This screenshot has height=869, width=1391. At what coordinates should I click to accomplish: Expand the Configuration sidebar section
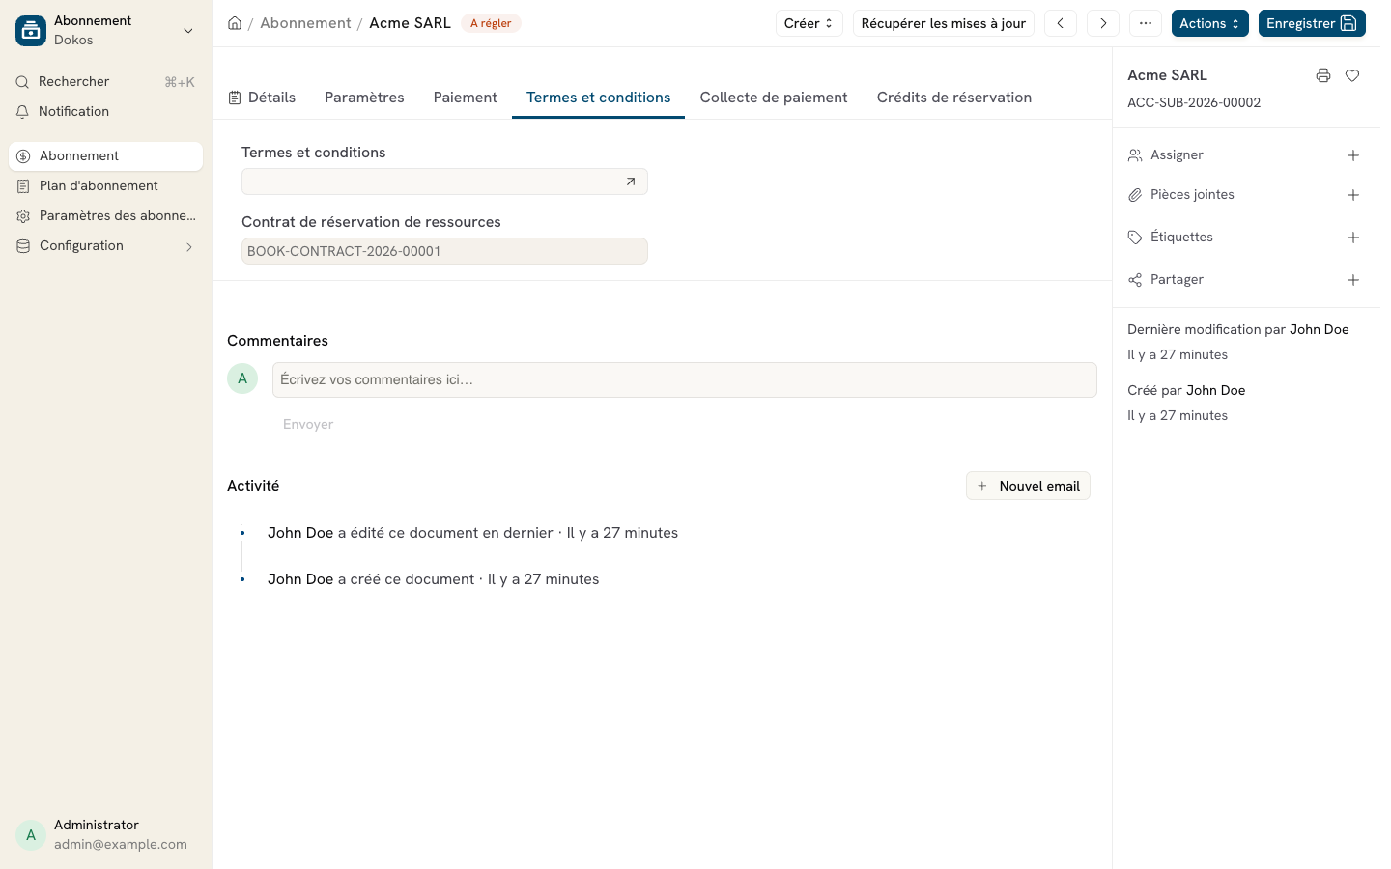click(106, 246)
